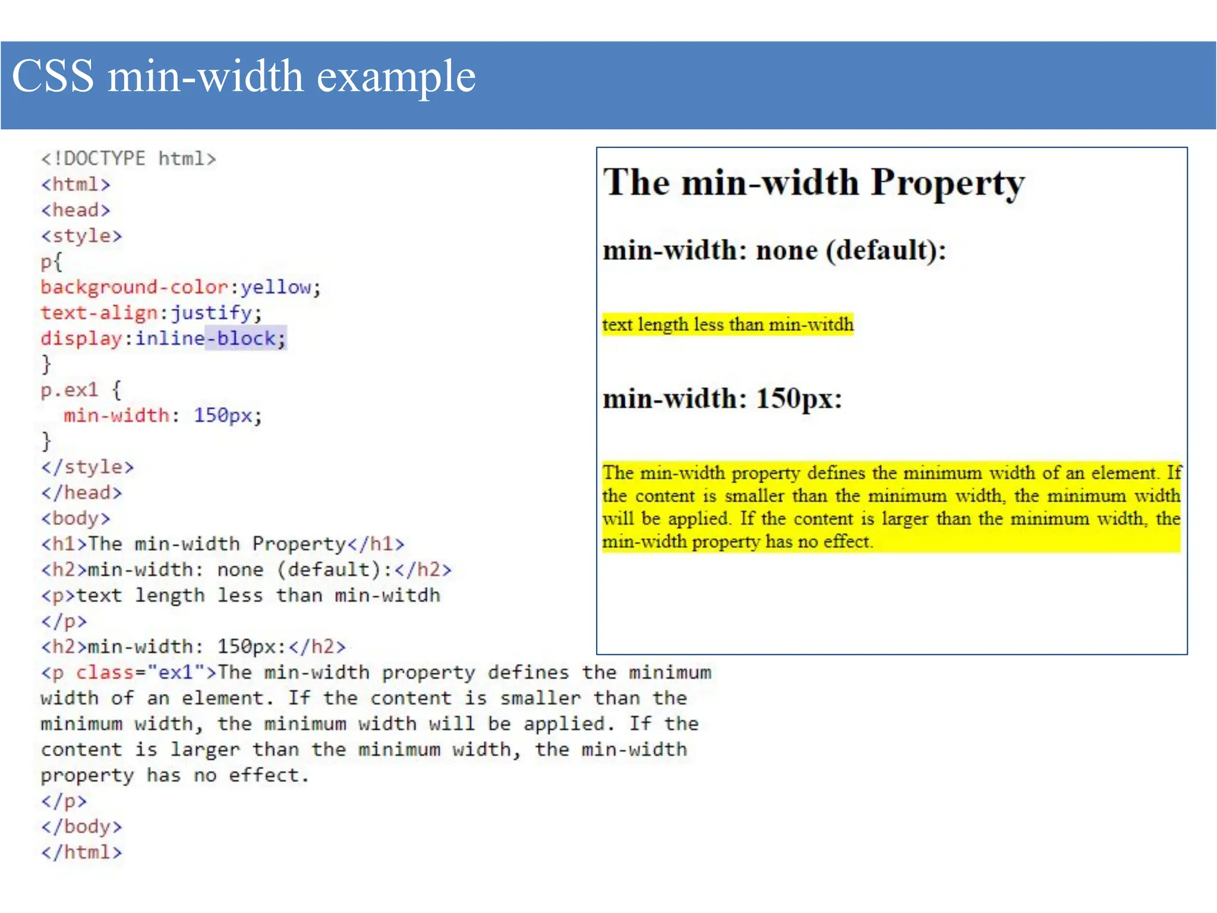
Task: Click the 'p{' selector line
Action: 52,262
